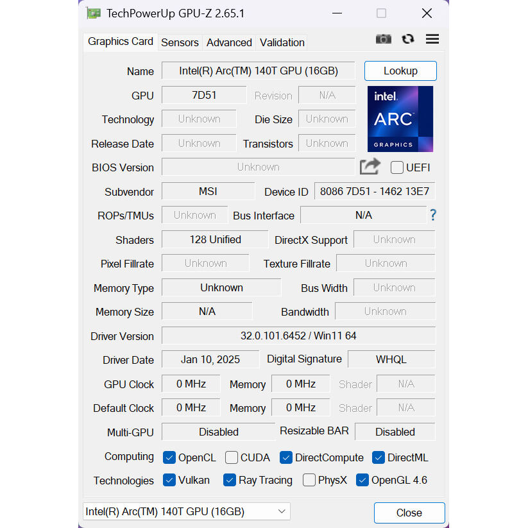Click the "Technologies" row label
This screenshot has width=528, height=528.
pos(124,481)
